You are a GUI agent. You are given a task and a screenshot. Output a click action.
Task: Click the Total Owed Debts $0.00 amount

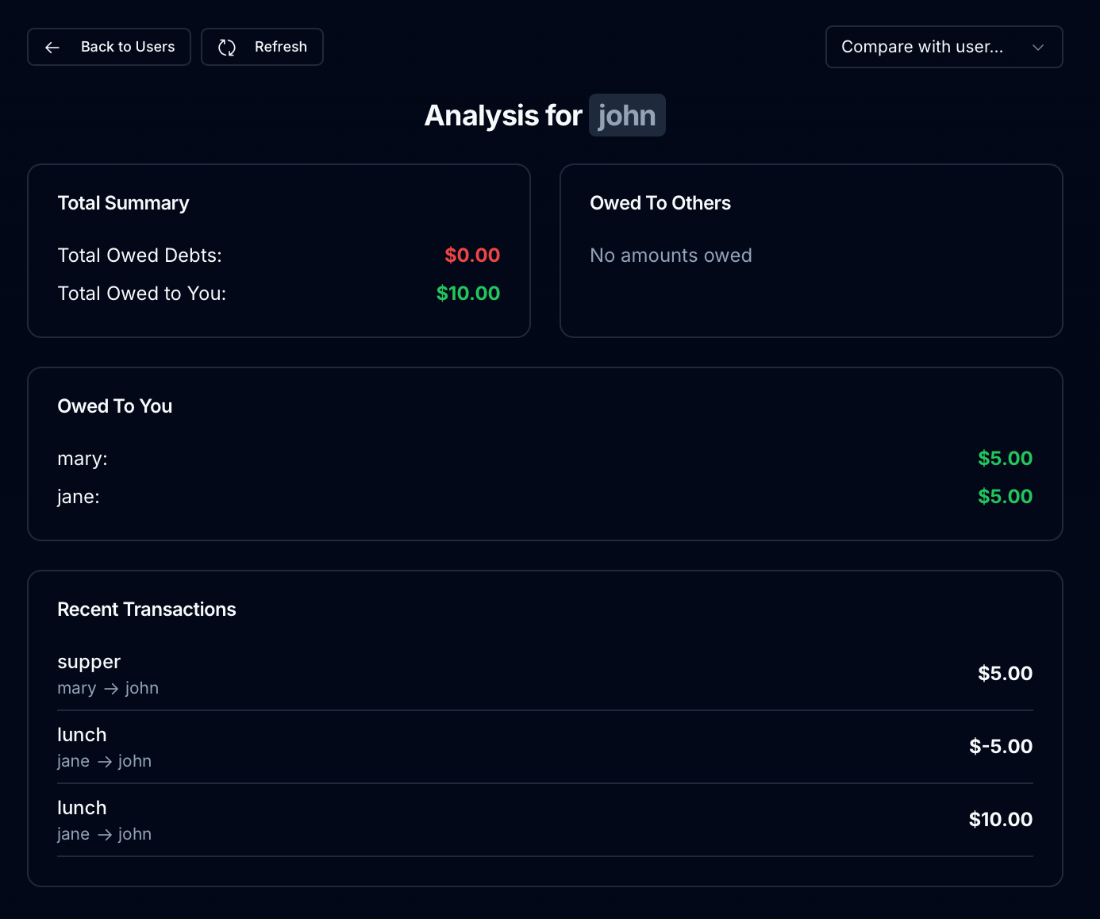click(x=472, y=256)
